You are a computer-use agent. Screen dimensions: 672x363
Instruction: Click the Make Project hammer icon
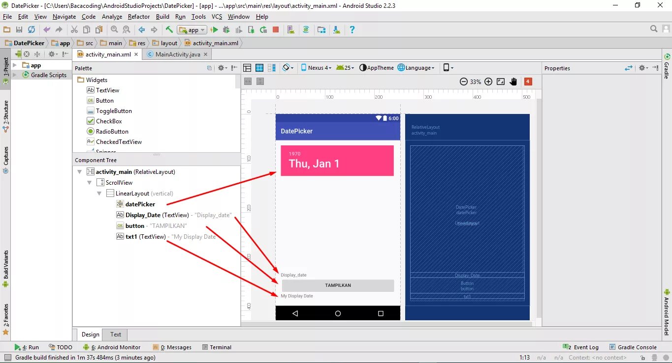tap(169, 29)
